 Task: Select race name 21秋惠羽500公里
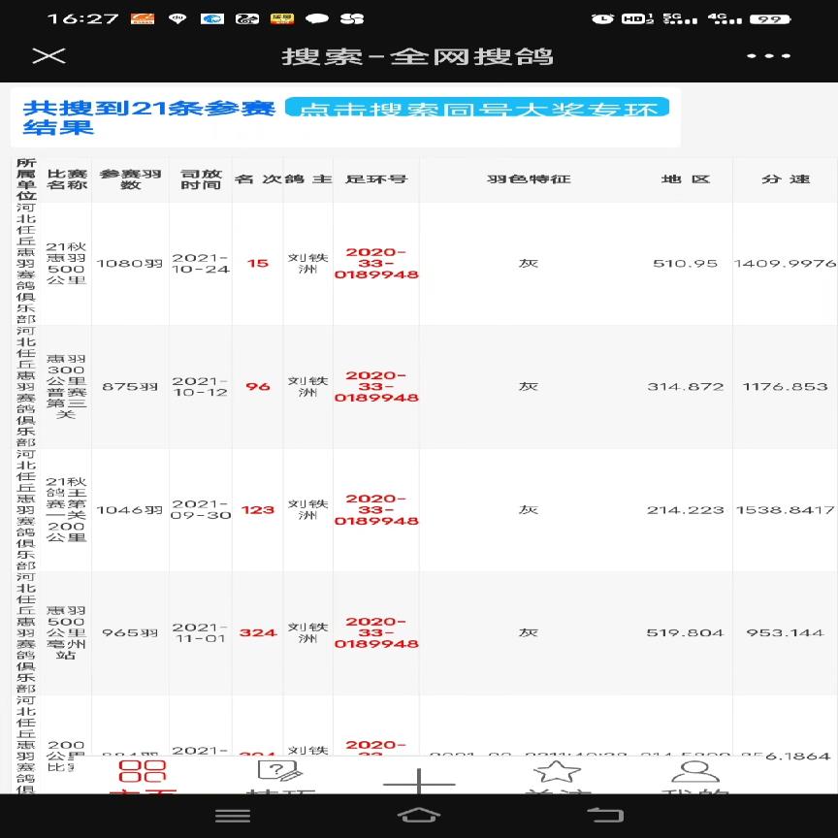click(66, 264)
